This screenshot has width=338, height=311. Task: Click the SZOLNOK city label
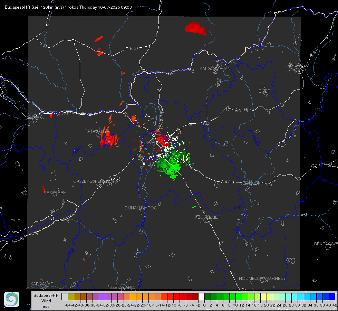[x=251, y=183]
